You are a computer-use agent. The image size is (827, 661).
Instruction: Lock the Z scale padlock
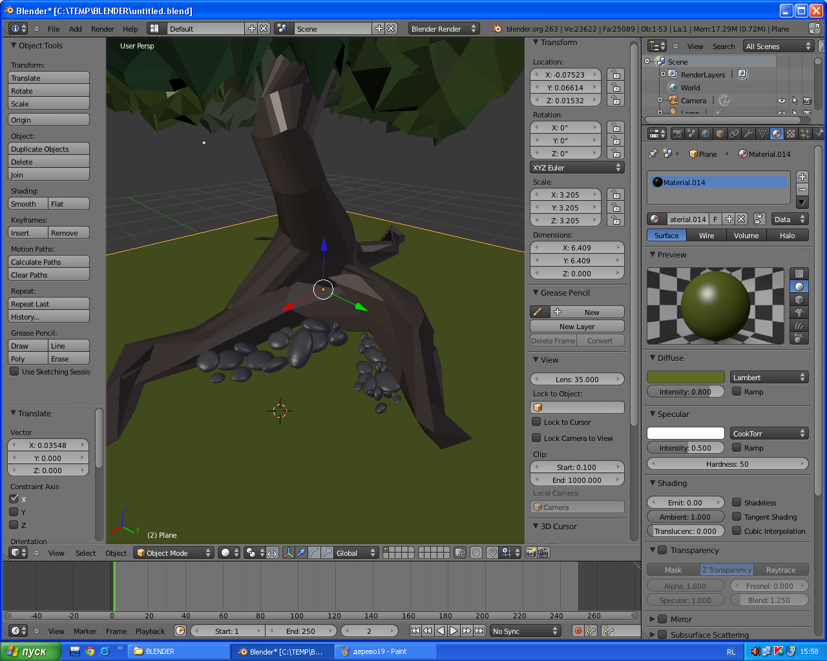(x=616, y=220)
